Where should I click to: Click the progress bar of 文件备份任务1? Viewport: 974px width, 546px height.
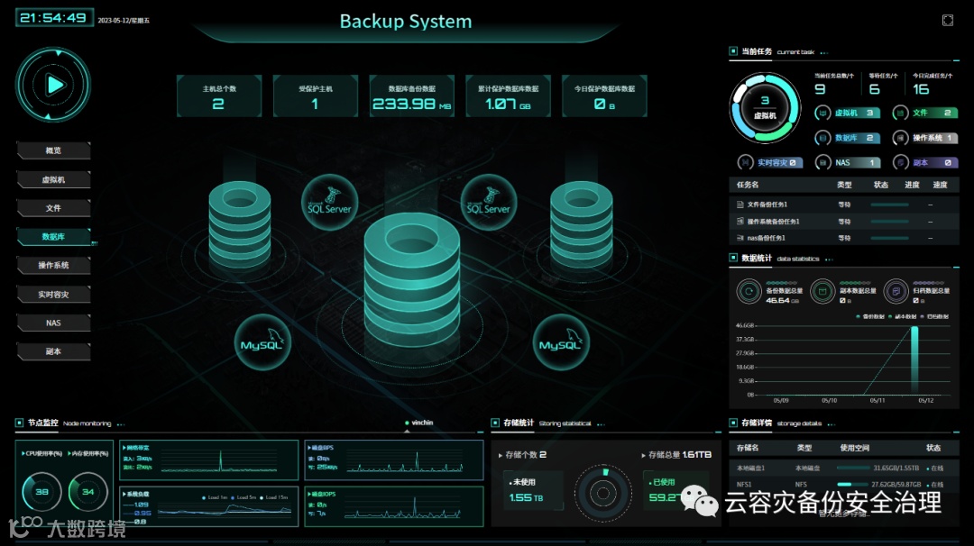889,205
